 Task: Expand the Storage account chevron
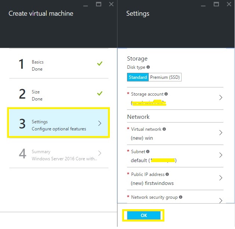(220, 98)
